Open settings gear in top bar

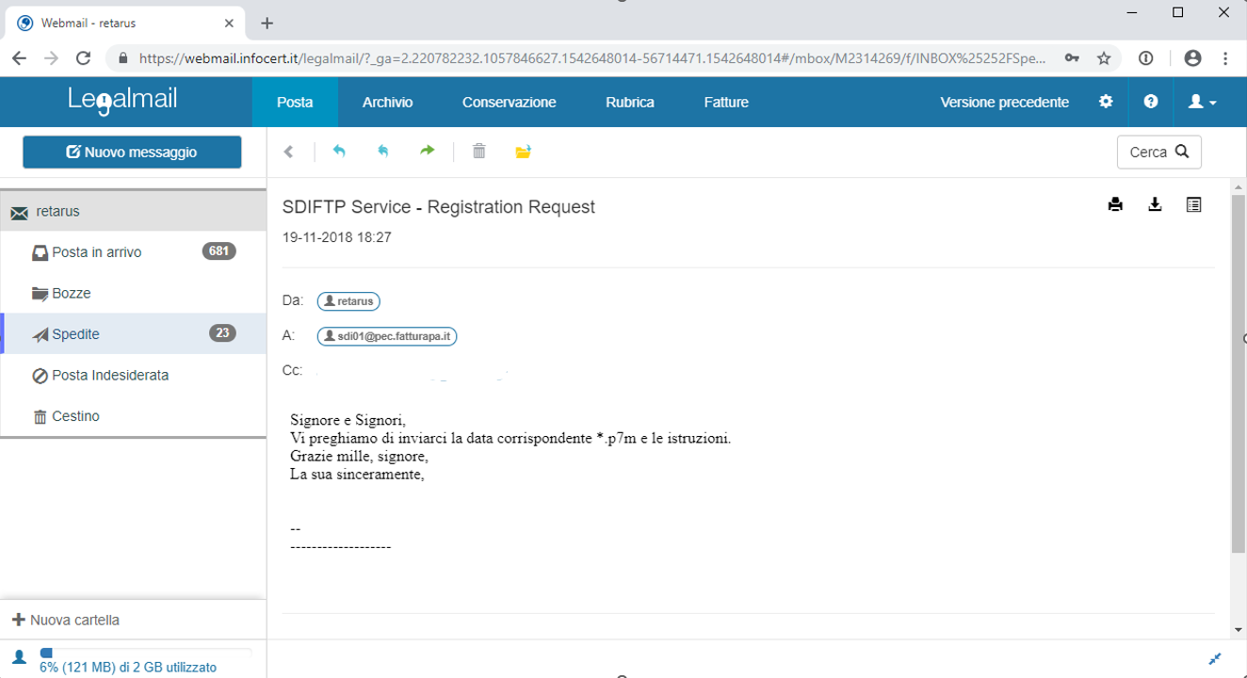pyautogui.click(x=1106, y=102)
